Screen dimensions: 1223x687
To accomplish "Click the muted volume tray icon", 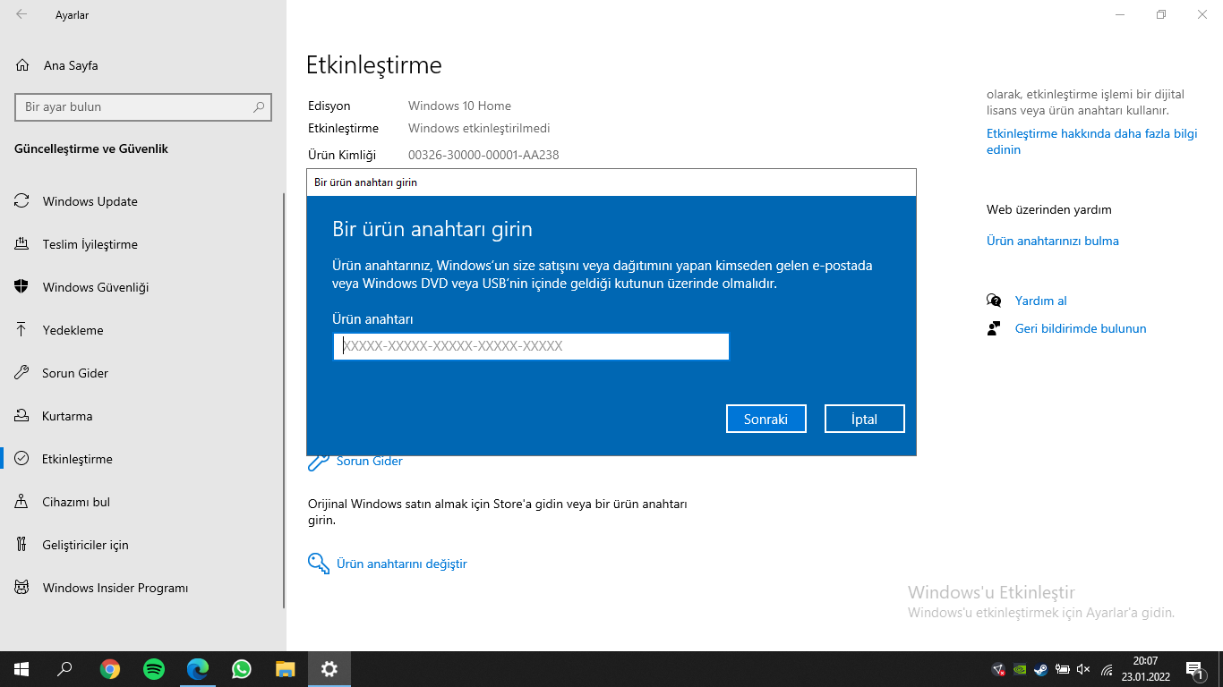I will click(x=1083, y=669).
